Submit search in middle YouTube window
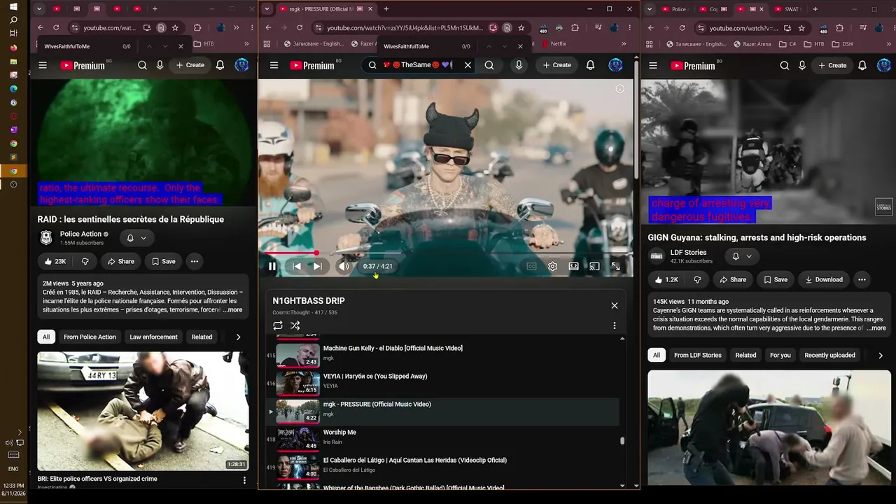The width and height of the screenshot is (896, 504). [489, 65]
